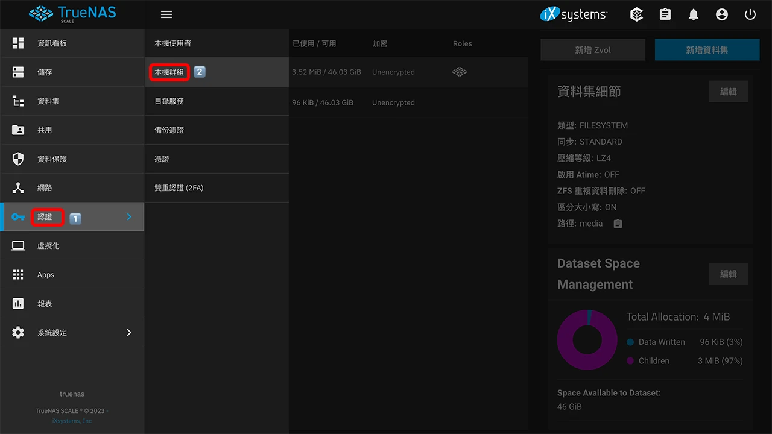Click 編輯 next to 資料集細節
This screenshot has height=434, width=772.
point(728,92)
